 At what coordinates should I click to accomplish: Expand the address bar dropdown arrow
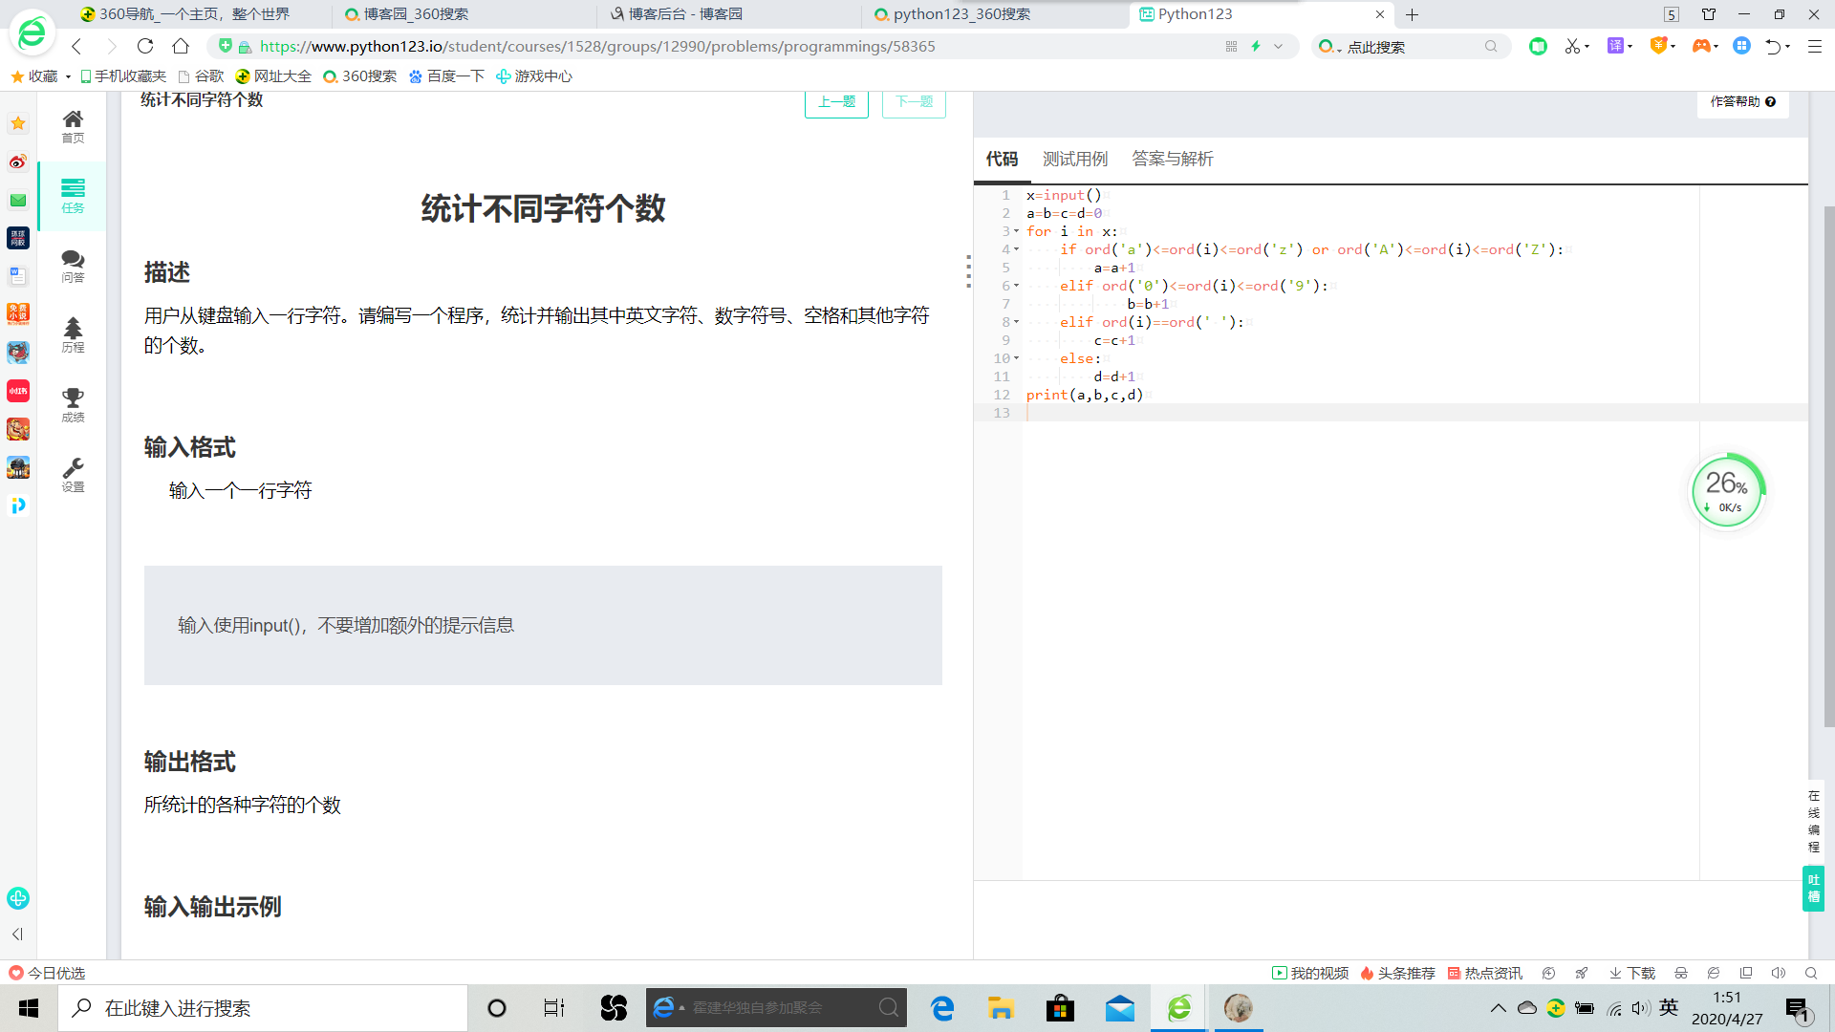point(1278,46)
